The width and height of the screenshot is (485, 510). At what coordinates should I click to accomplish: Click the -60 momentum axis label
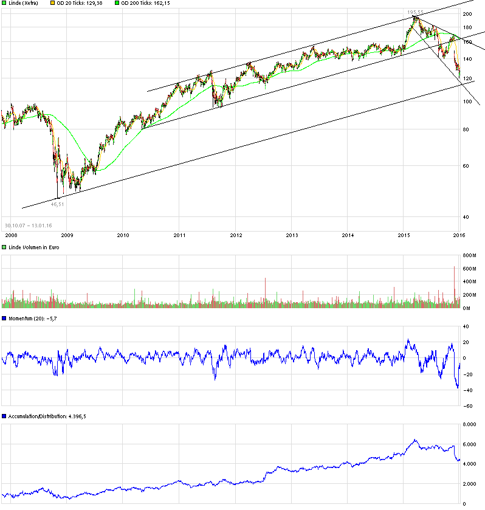tap(468, 406)
